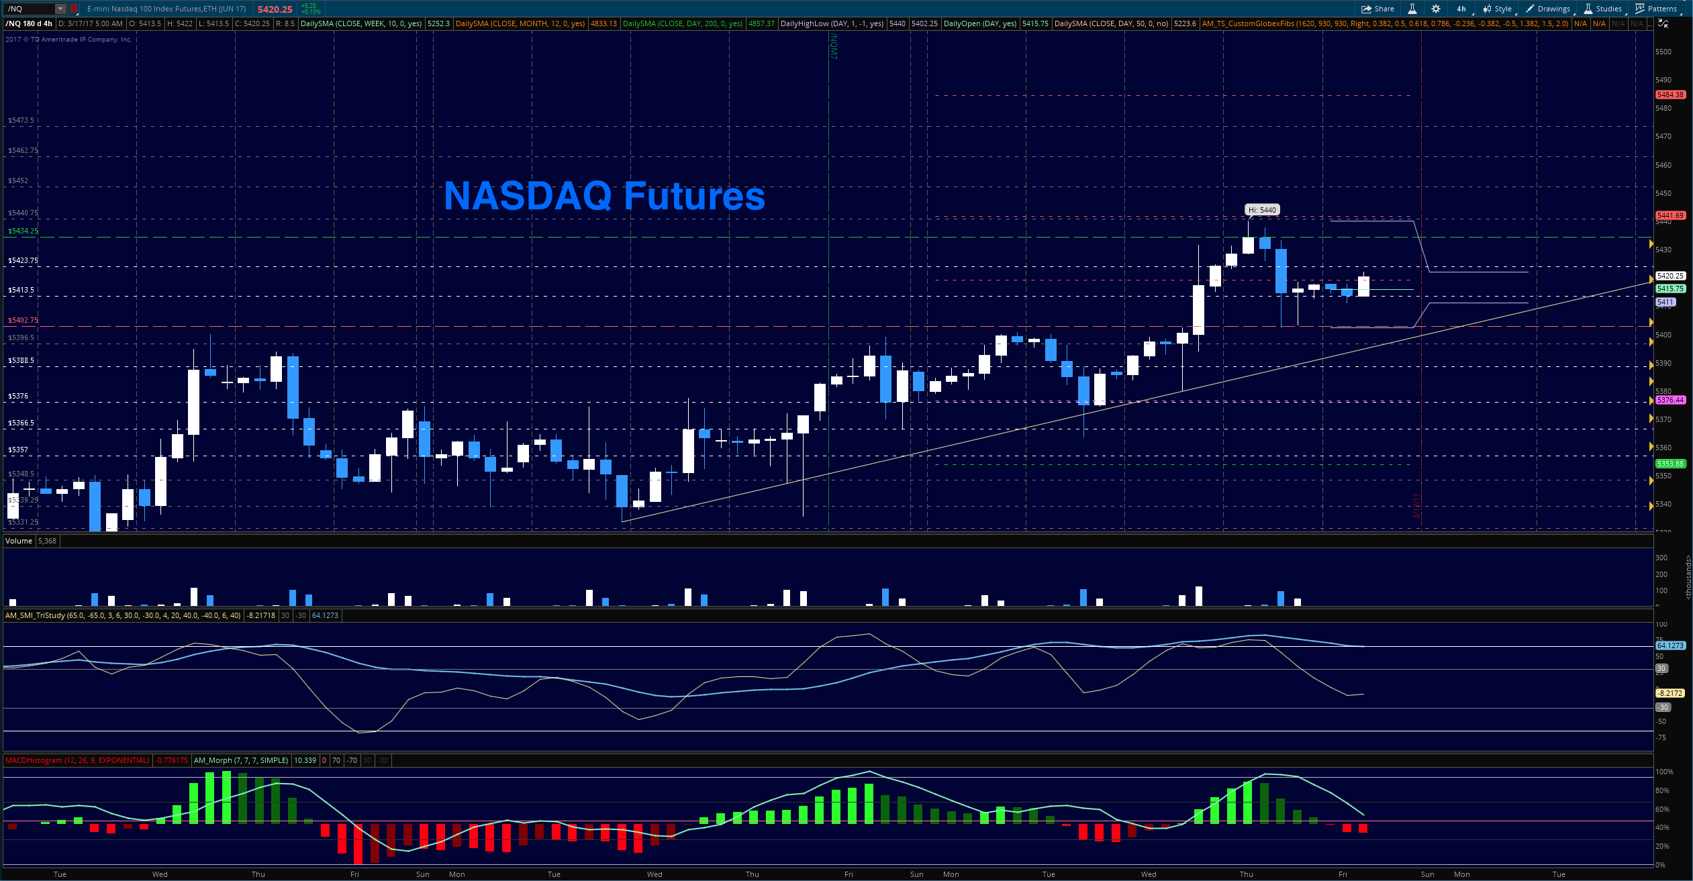Click the 5353.88 green price label

click(1670, 464)
